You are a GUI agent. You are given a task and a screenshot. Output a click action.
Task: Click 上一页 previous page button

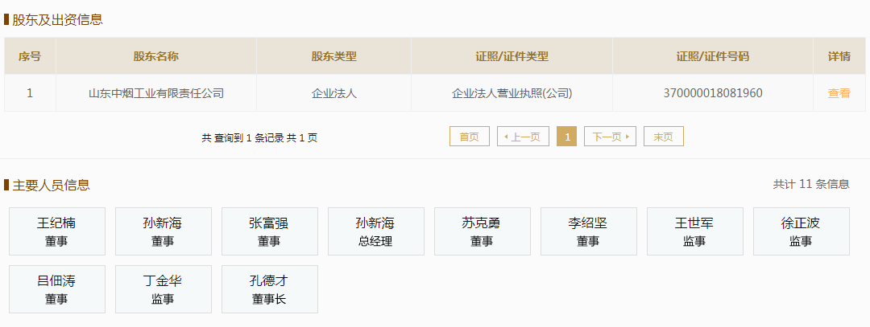(x=523, y=137)
